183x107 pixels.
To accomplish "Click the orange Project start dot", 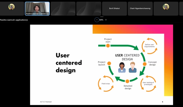I will pos(108,46).
